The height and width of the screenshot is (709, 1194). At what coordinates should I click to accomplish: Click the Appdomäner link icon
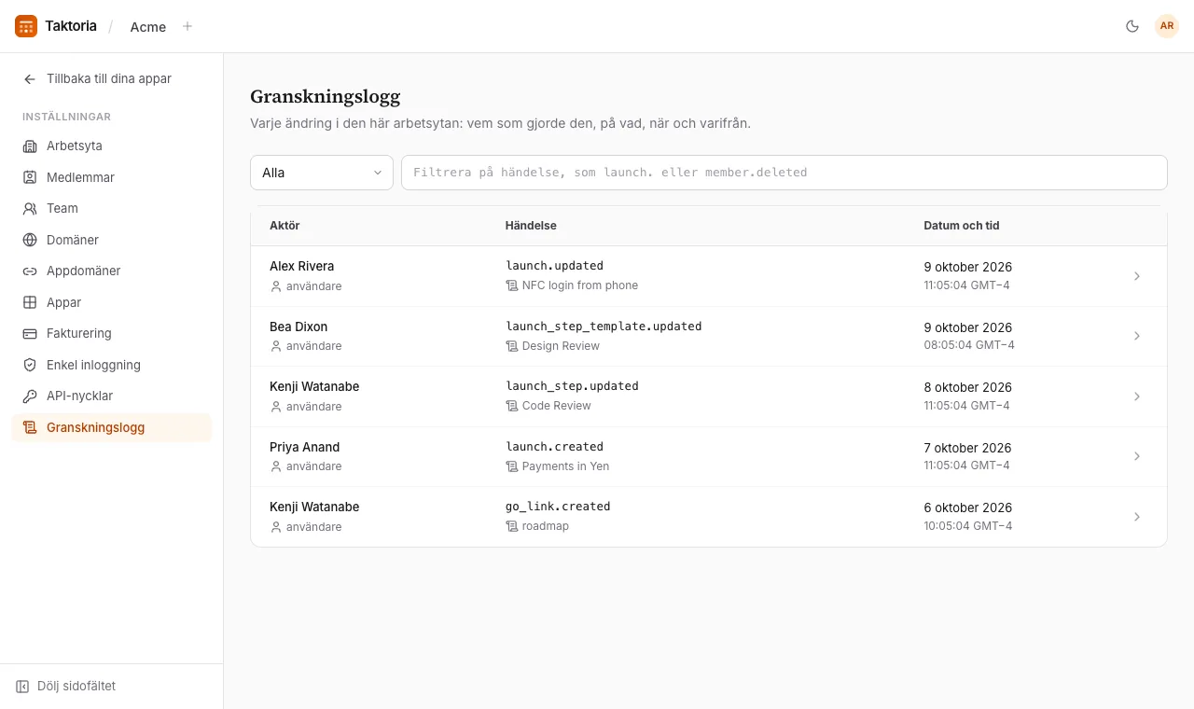pyautogui.click(x=30, y=271)
